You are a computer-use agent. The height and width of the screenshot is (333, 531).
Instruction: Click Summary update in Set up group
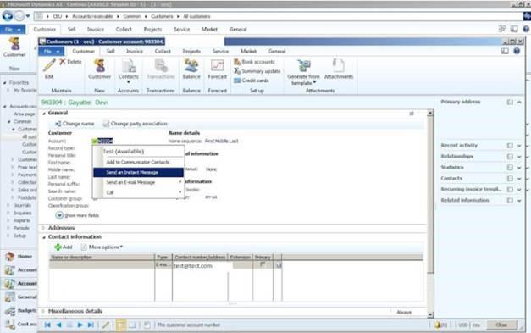click(x=257, y=71)
